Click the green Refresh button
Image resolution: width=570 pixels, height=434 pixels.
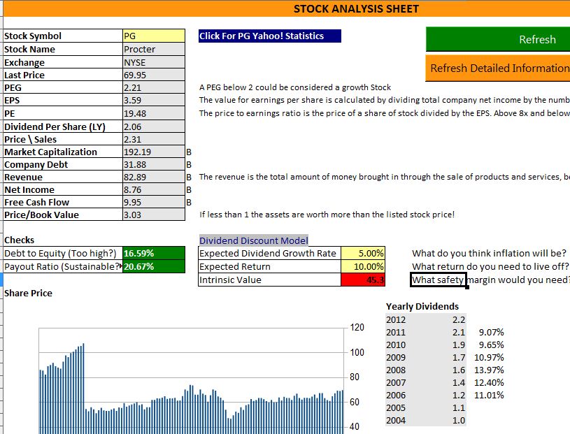pyautogui.click(x=498, y=39)
